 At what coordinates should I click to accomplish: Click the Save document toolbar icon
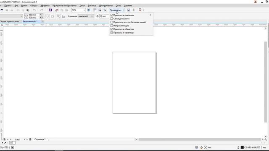[x=7, y=10]
